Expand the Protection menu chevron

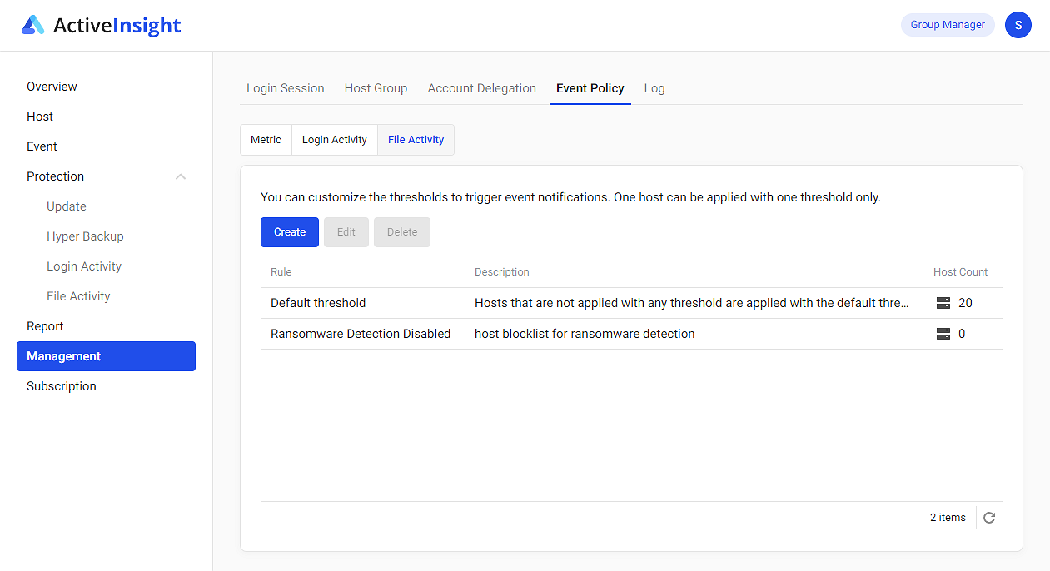point(181,176)
